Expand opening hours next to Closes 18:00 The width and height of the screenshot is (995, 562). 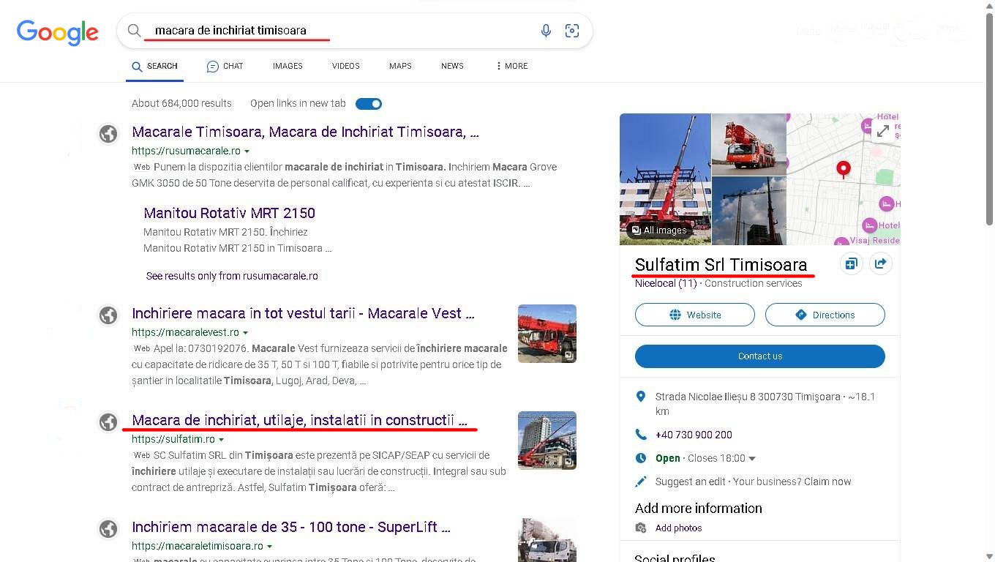(x=752, y=459)
